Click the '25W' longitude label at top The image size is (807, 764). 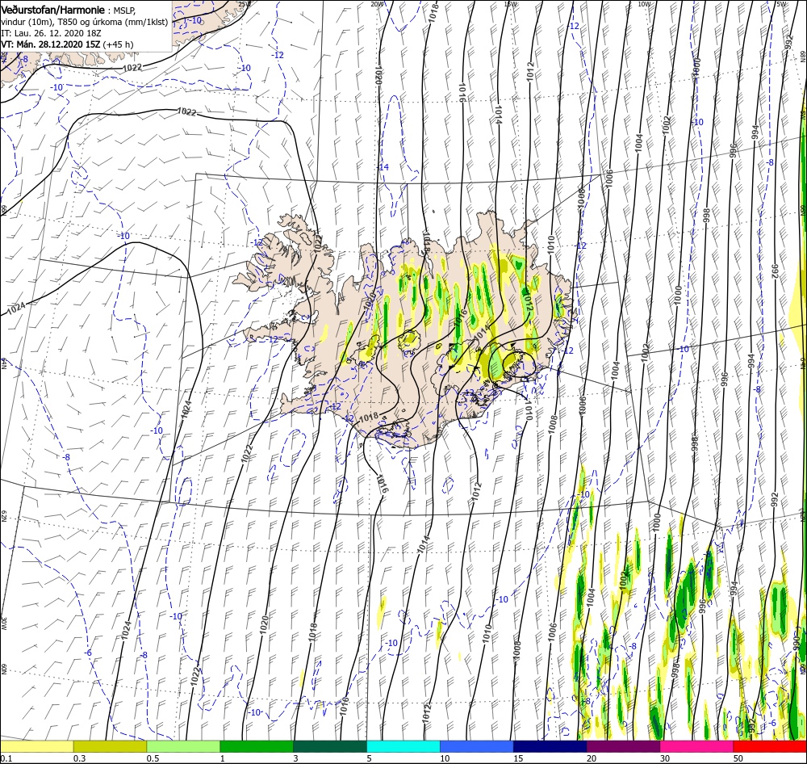245,4
